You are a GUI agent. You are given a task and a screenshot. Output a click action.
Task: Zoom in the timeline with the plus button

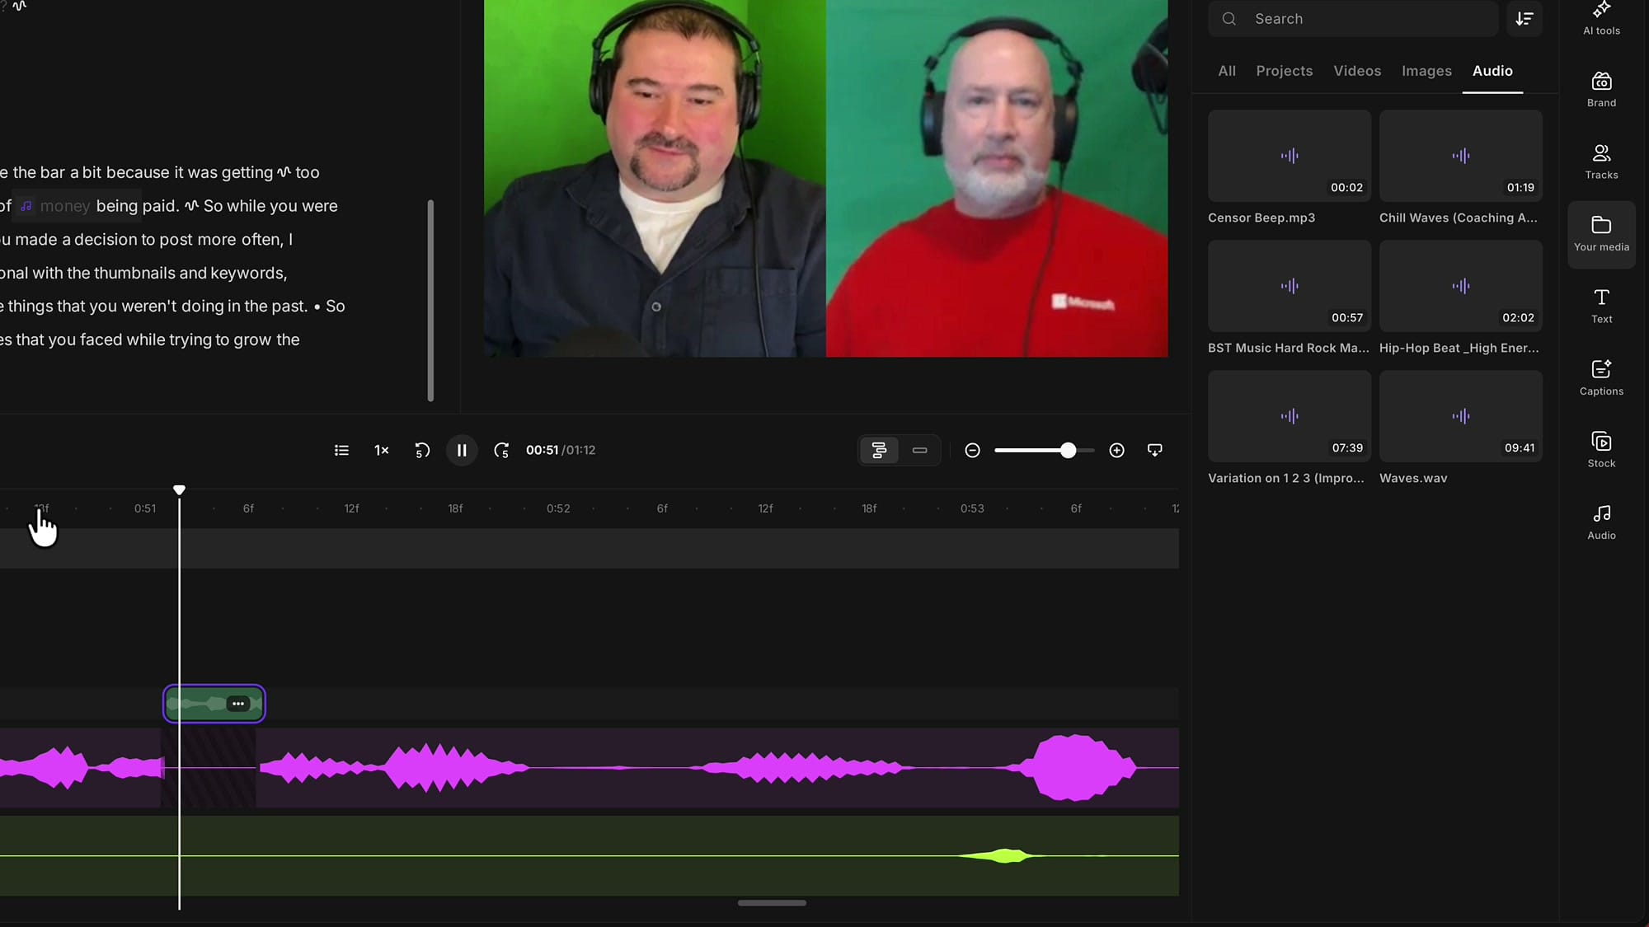coord(1116,450)
